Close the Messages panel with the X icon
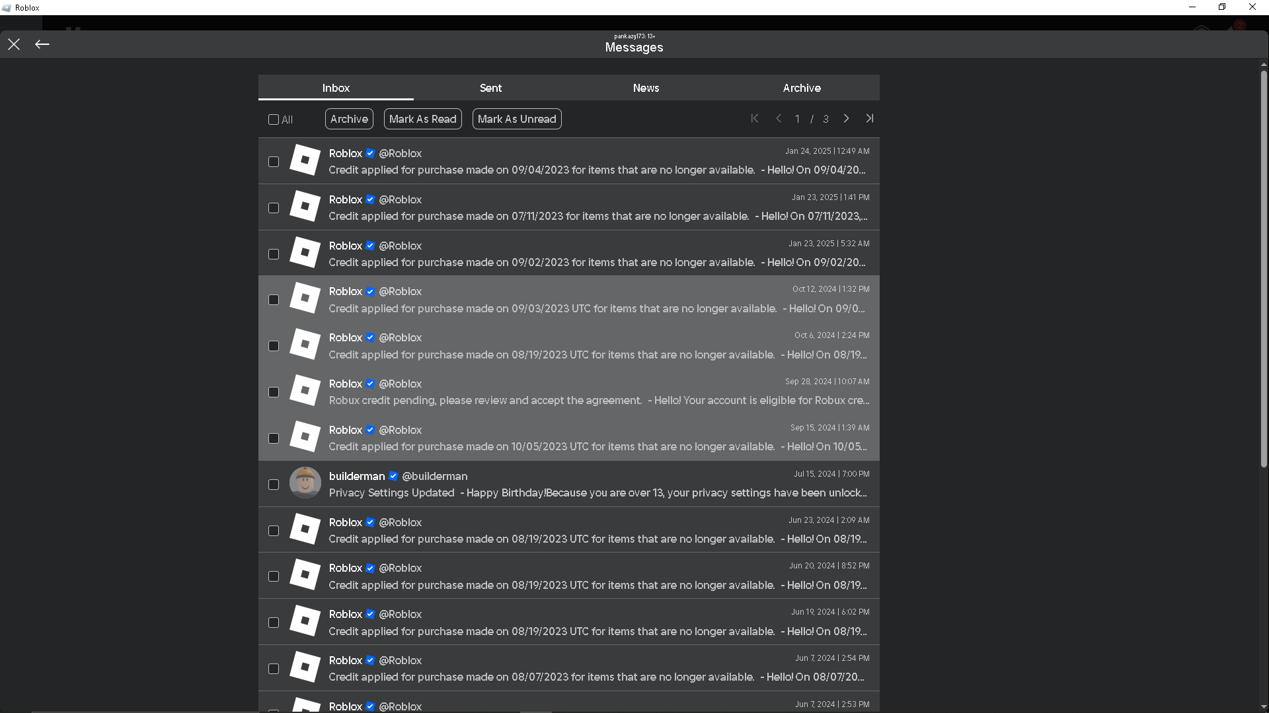 (x=14, y=44)
